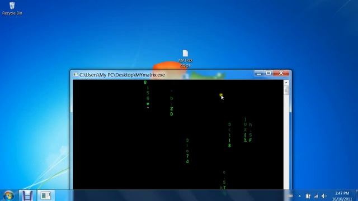This screenshot has height=201, width=358.
Task: Click the floppy-disk taskbar program icon
Action: 27,195
